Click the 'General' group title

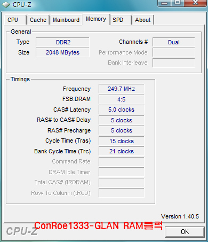[21, 32]
